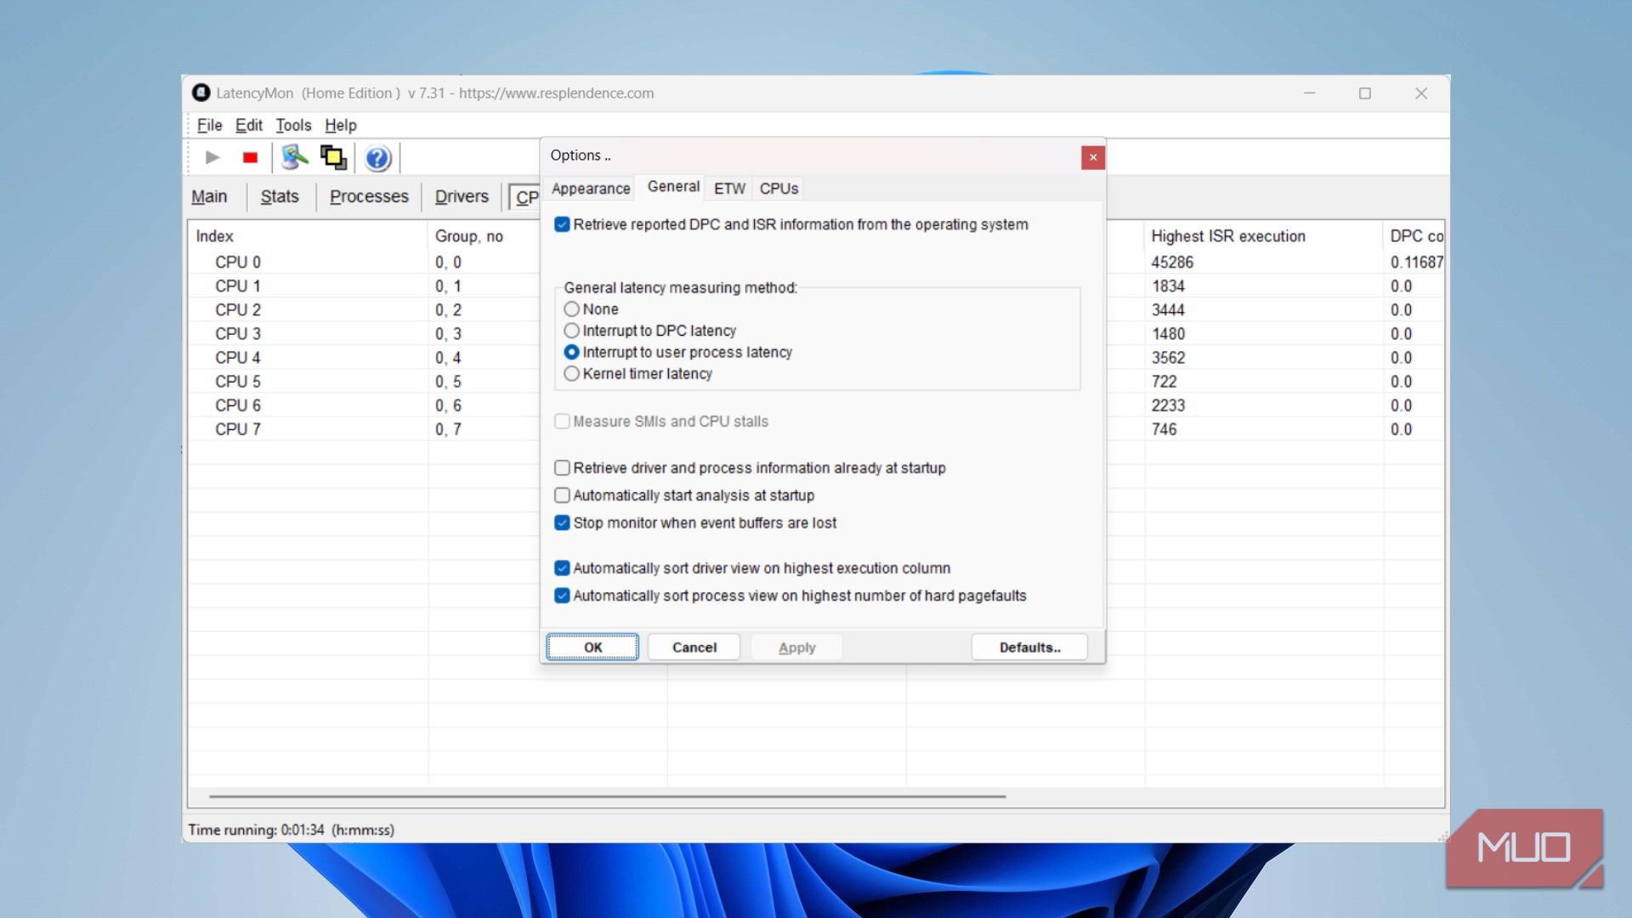Click the Defaults.. button
Screen dimensions: 1632x918
1029,647
